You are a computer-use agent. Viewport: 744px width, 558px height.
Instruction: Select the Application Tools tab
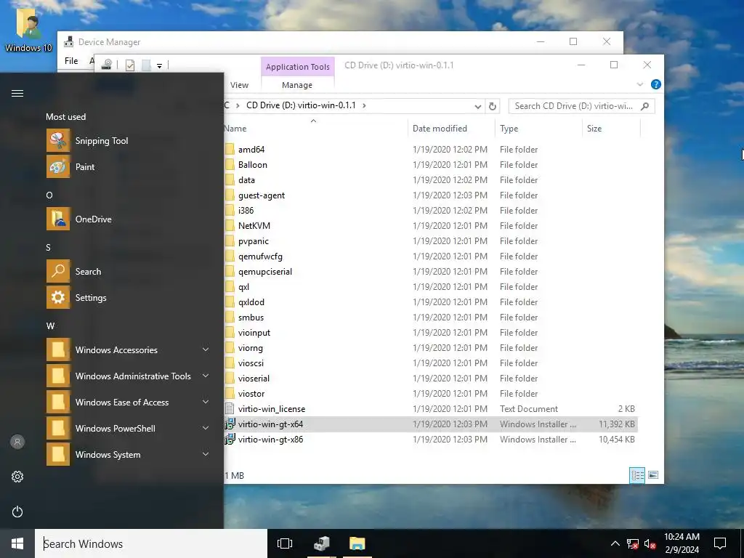pyautogui.click(x=297, y=67)
